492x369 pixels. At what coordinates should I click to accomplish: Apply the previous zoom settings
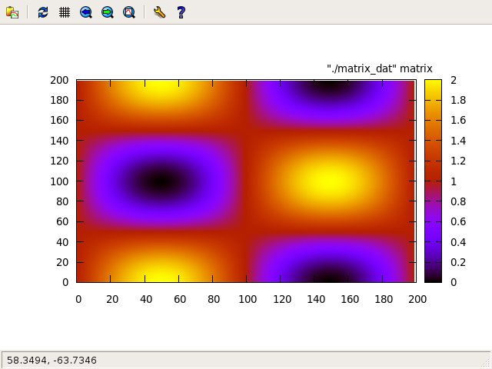pos(85,12)
